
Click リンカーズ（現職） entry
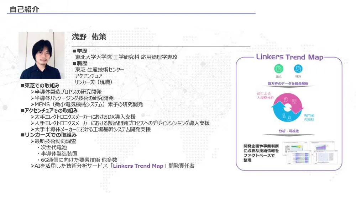[94, 82]
